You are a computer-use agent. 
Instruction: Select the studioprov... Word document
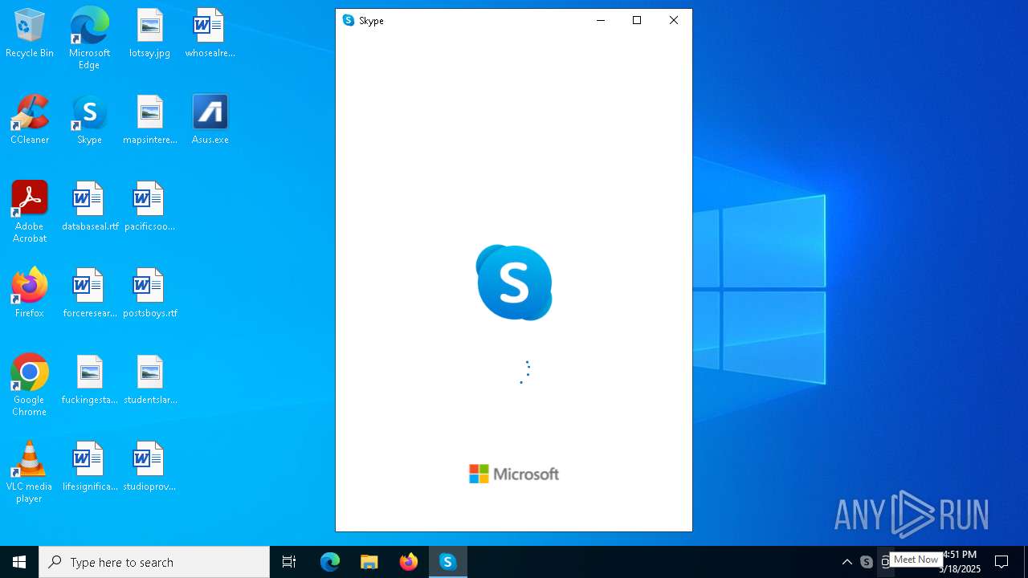click(x=149, y=467)
